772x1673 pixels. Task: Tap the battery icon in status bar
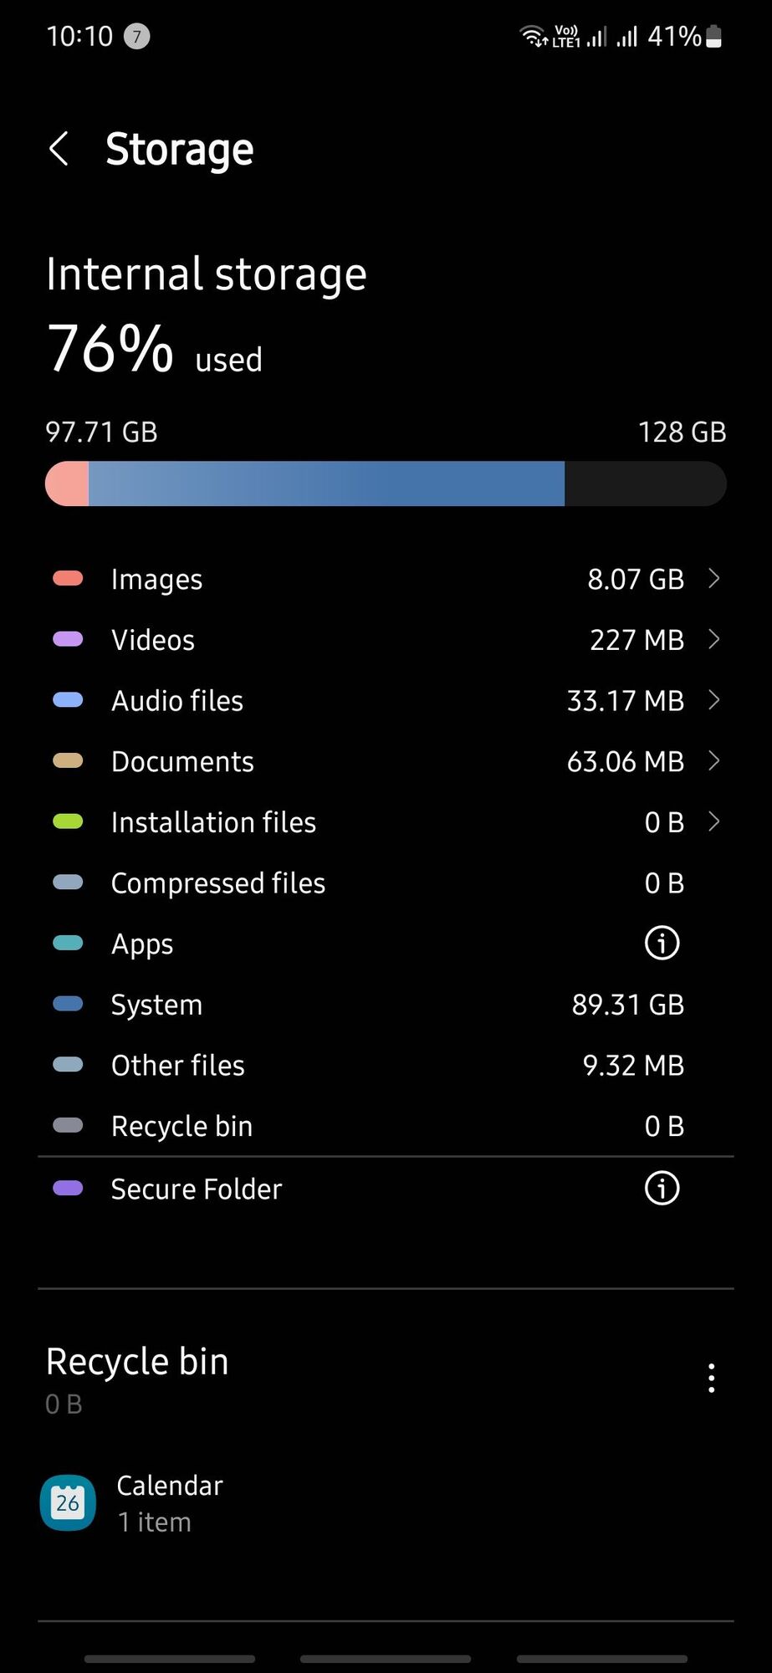713,36
